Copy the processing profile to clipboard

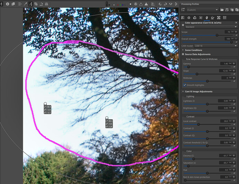232,10
